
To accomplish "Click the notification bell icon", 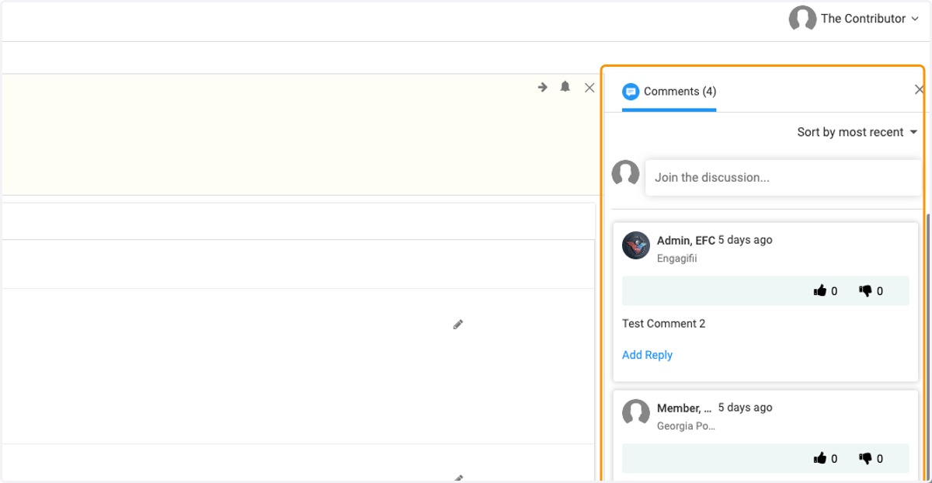I will pos(565,87).
